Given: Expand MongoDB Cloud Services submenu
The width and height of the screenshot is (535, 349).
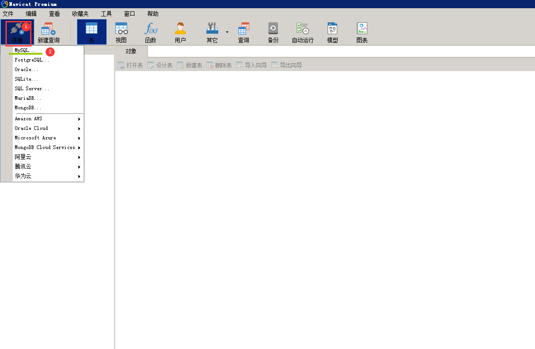Looking at the screenshot, I should pos(43,147).
